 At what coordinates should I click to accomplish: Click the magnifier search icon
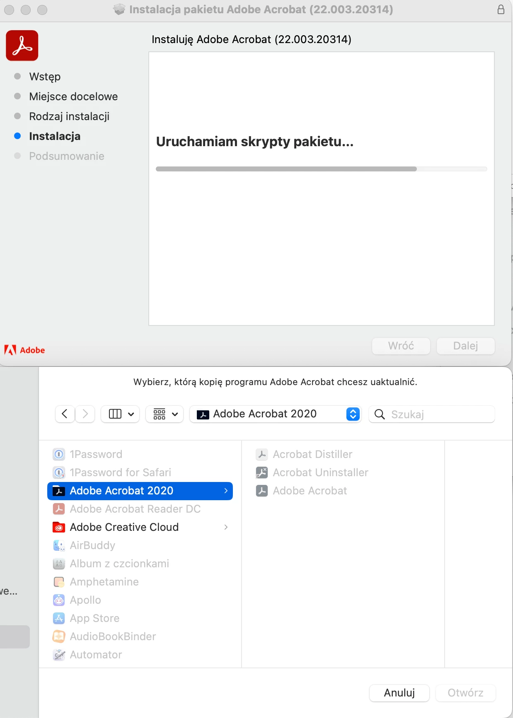(x=380, y=414)
